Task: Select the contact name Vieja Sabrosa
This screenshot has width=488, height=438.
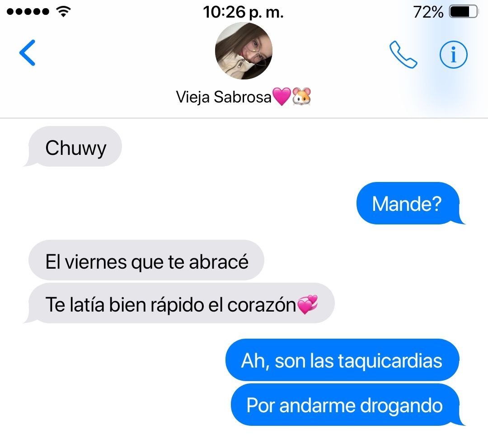Action: point(224,97)
